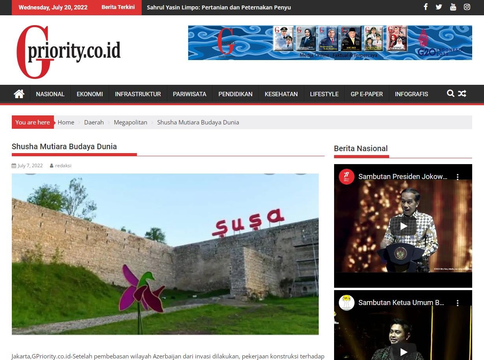Open the search magnifier icon

451,93
